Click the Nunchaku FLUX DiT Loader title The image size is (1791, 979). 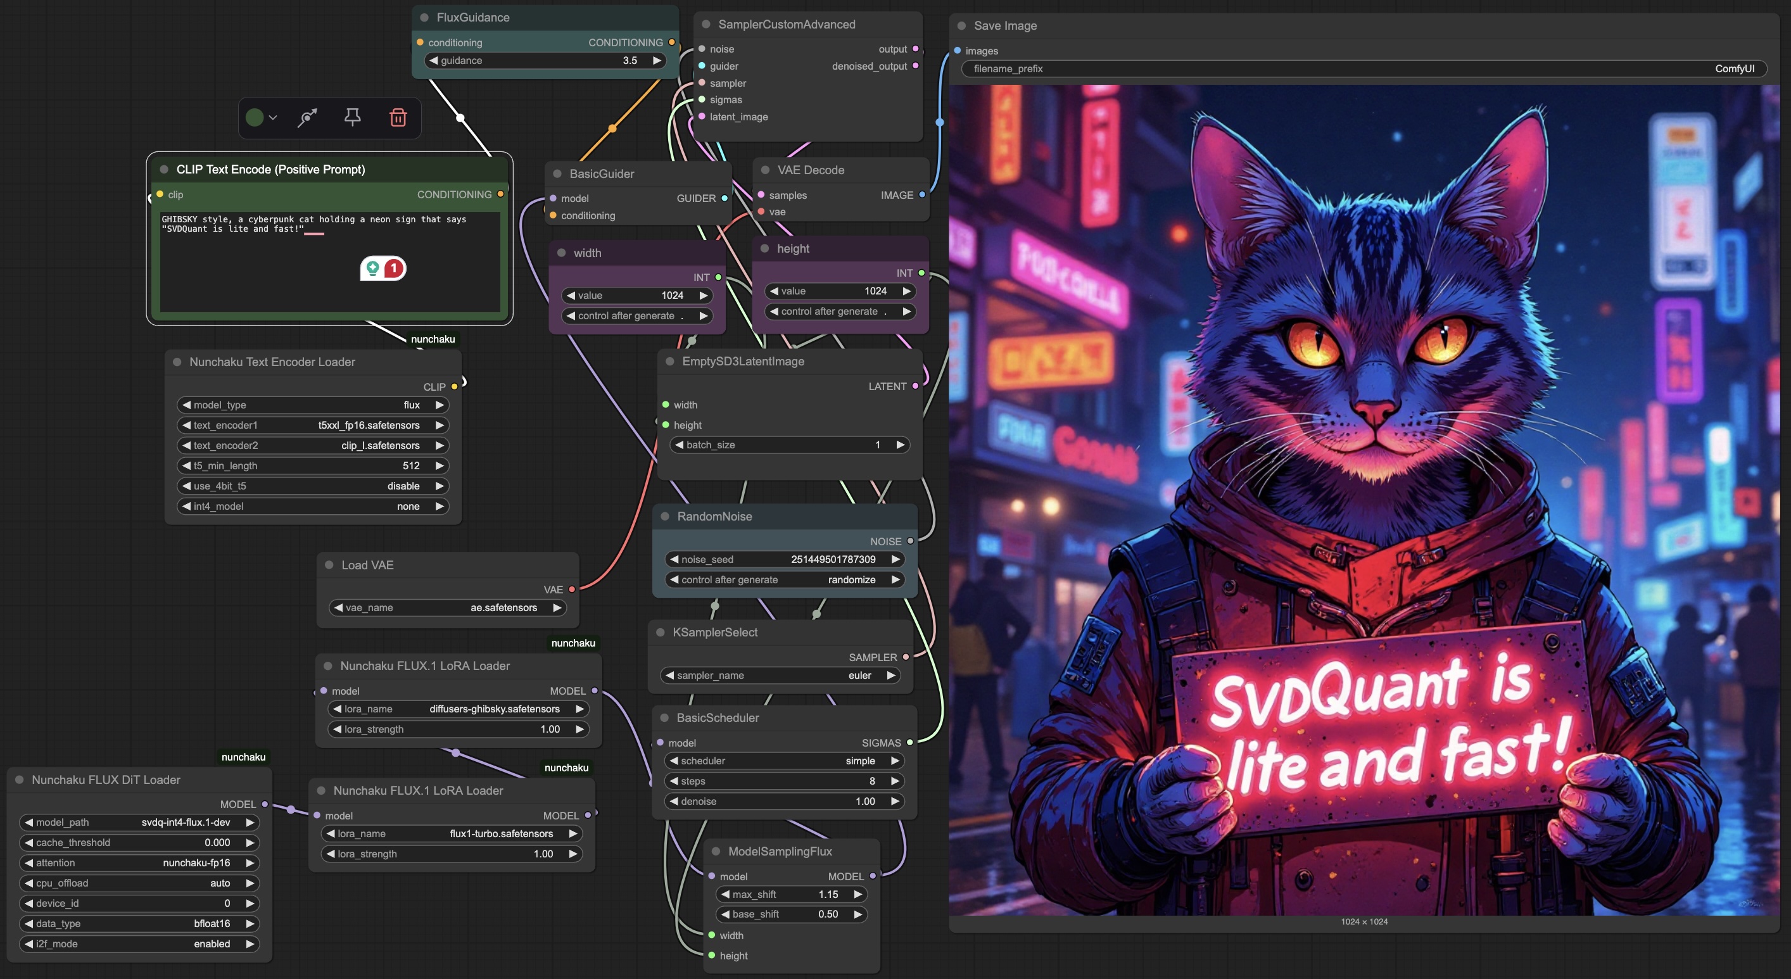tap(106, 780)
